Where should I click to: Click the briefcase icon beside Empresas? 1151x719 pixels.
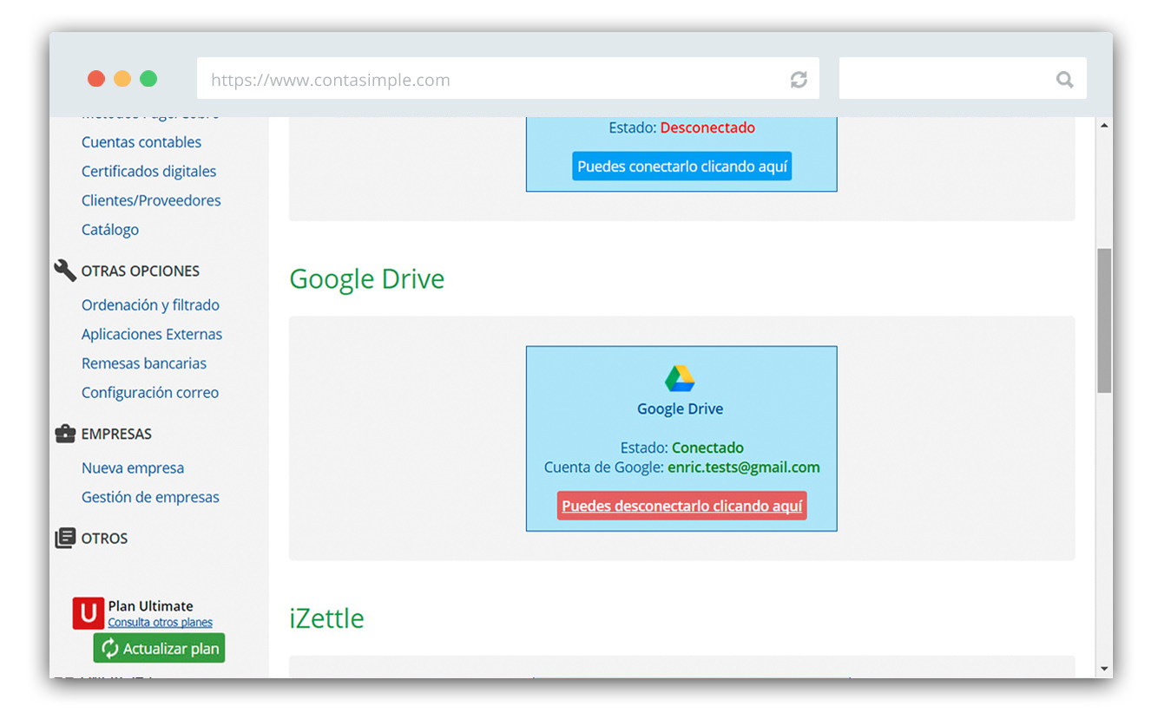[65, 434]
